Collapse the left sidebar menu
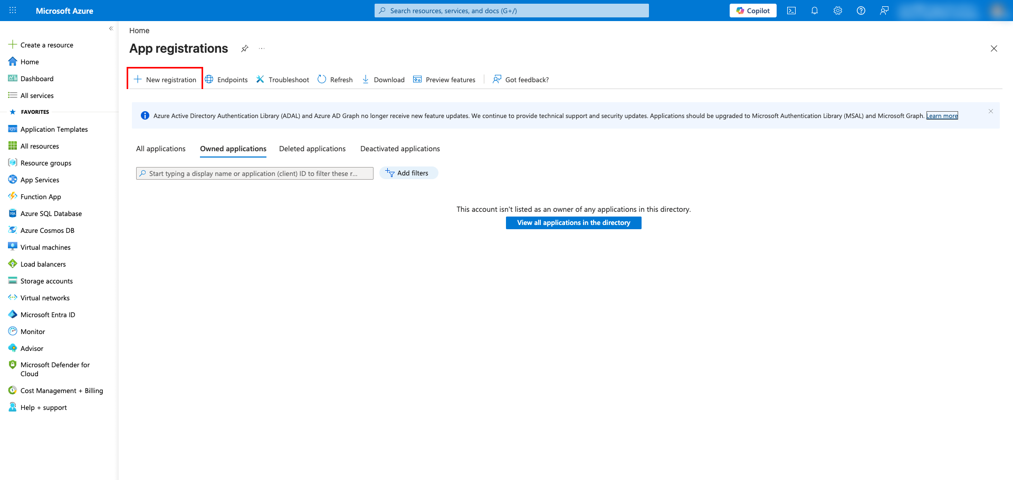Viewport: 1013px width, 480px height. click(x=111, y=28)
